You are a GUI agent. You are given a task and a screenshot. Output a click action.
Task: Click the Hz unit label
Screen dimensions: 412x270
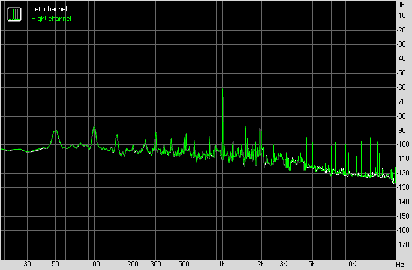tap(400, 264)
